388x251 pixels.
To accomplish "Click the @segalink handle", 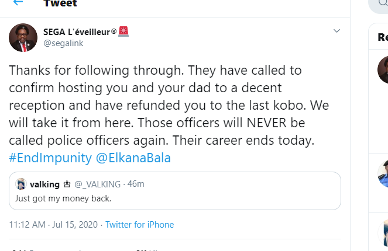I will coord(60,43).
